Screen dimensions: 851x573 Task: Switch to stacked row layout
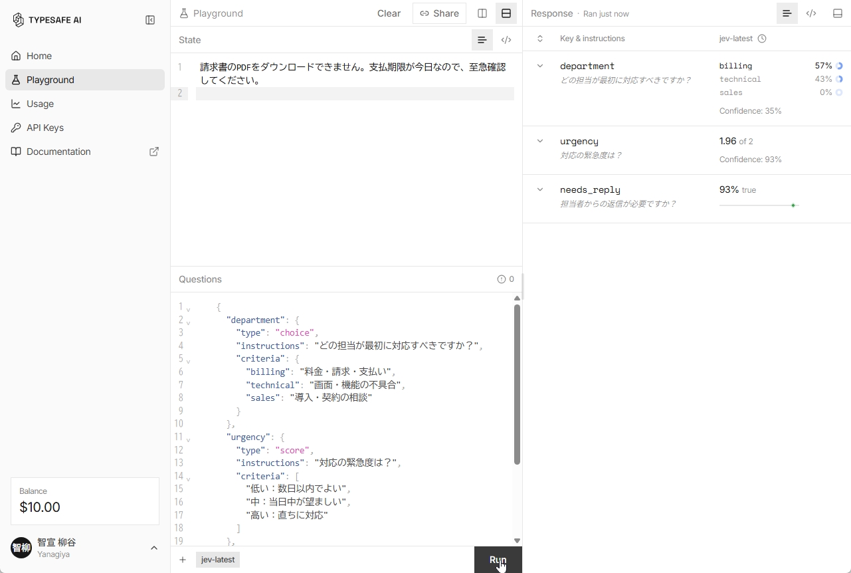click(506, 13)
